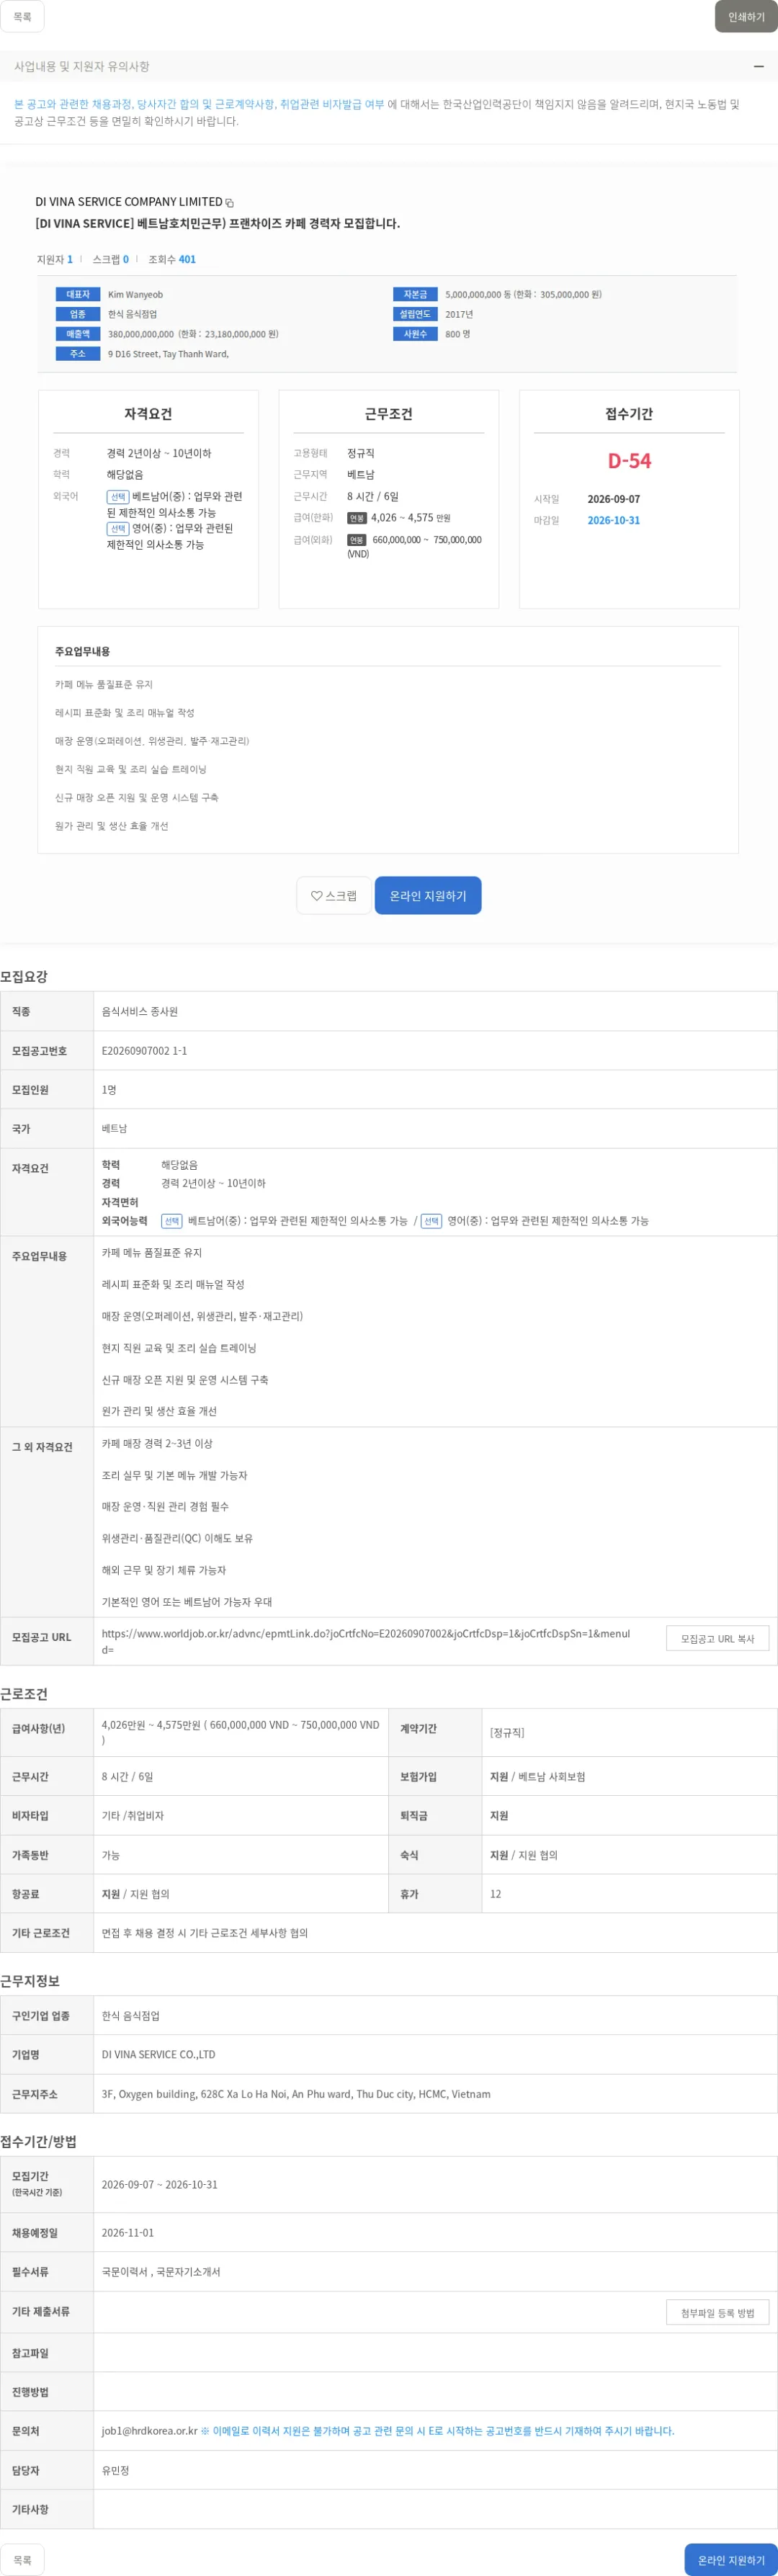Click the 근무지주소 Oxygen building address
The height and width of the screenshot is (2576, 778).
296,2094
